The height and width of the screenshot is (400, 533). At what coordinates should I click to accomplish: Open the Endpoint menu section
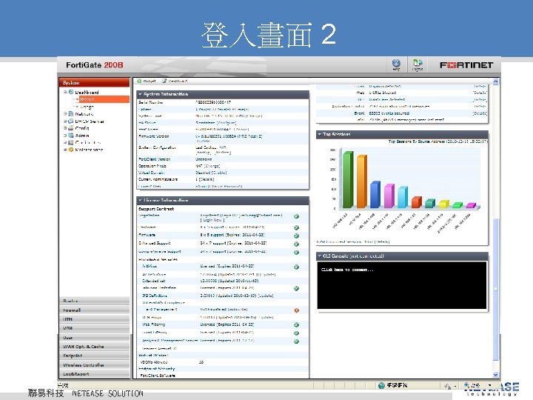(x=95, y=356)
